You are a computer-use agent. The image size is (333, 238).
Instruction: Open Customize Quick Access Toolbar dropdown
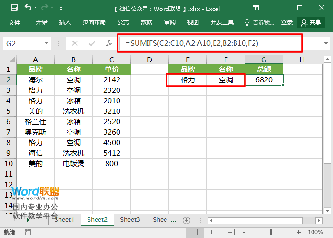61,9
